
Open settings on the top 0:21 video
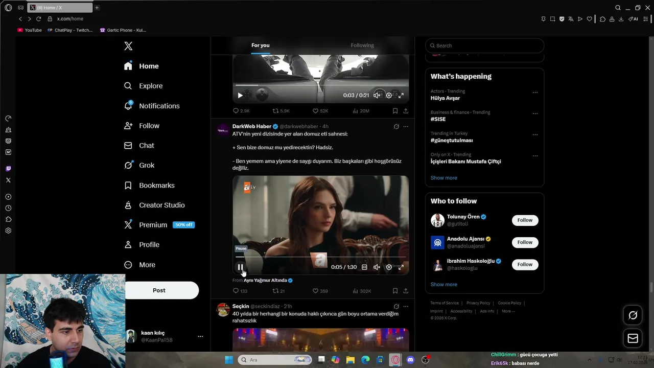click(x=389, y=95)
